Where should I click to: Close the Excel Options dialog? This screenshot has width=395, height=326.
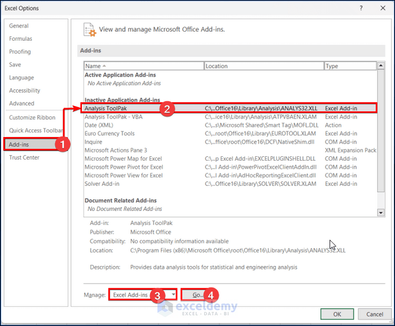[x=383, y=8]
